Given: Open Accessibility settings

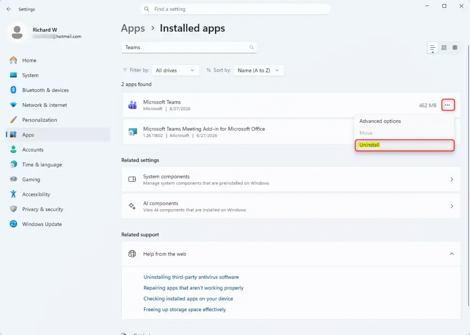Looking at the screenshot, I should point(58,194).
